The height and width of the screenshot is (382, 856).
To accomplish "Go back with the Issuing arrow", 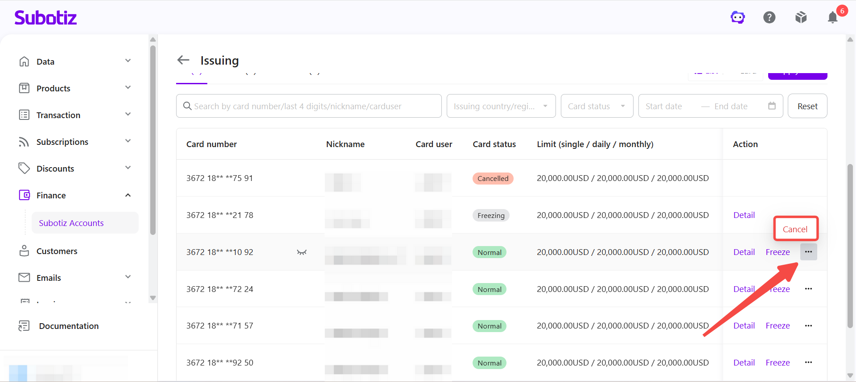I will click(x=183, y=60).
